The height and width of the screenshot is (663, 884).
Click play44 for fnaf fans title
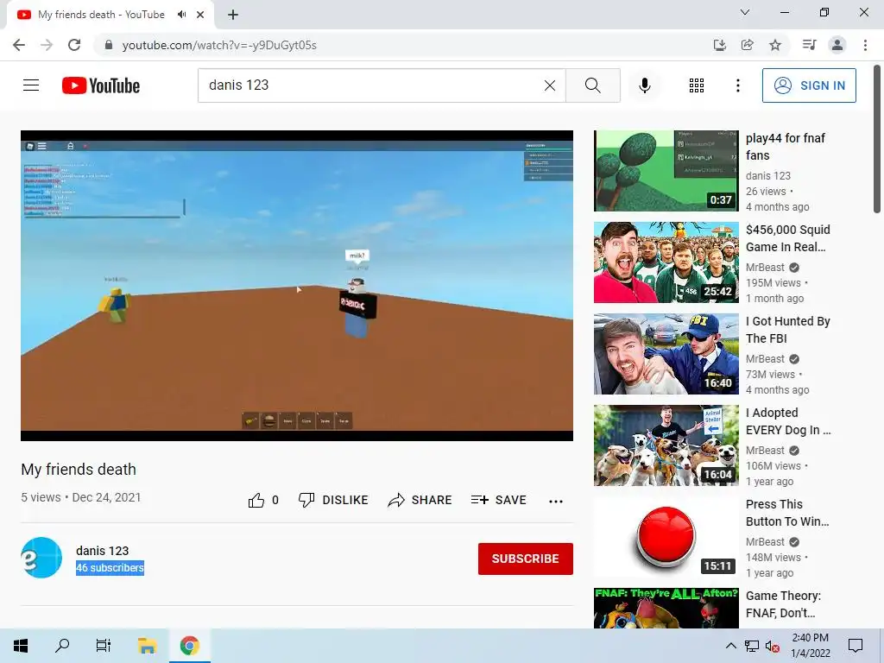(786, 147)
